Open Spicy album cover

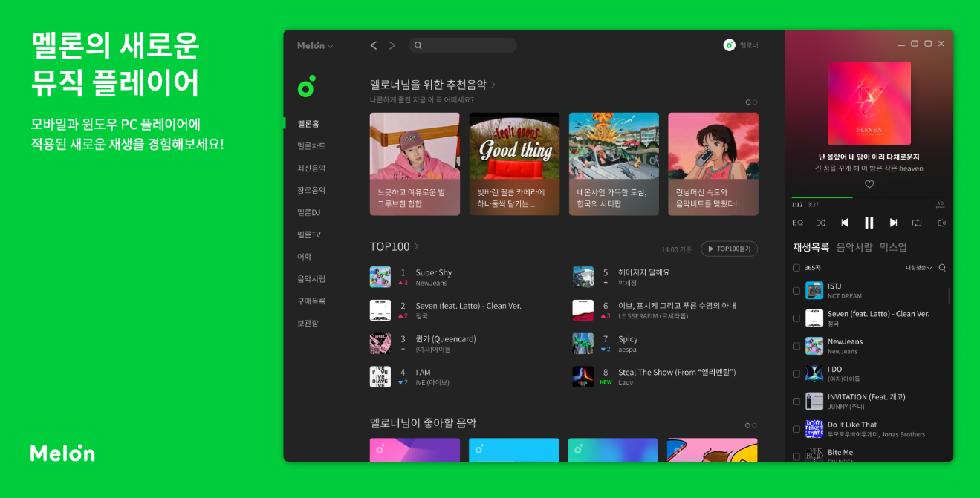point(583,344)
